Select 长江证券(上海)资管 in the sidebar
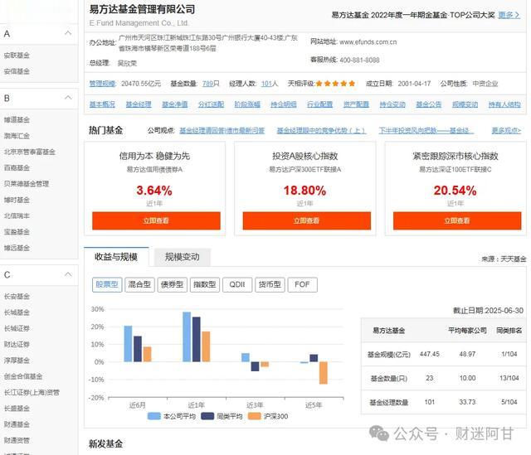This screenshot has height=455, width=531. [x=32, y=392]
